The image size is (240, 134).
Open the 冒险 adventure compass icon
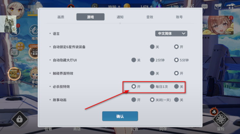point(221,119)
